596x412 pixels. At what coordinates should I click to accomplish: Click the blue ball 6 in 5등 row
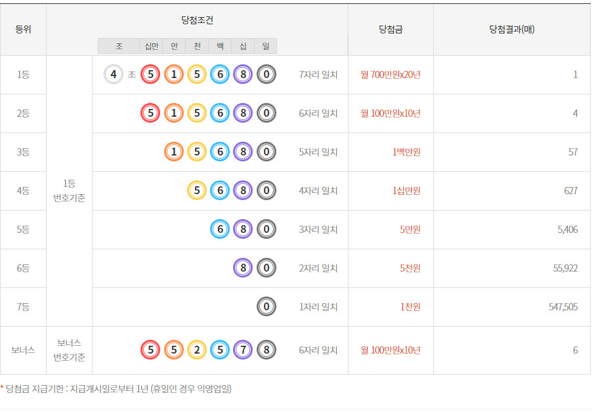tap(220, 230)
